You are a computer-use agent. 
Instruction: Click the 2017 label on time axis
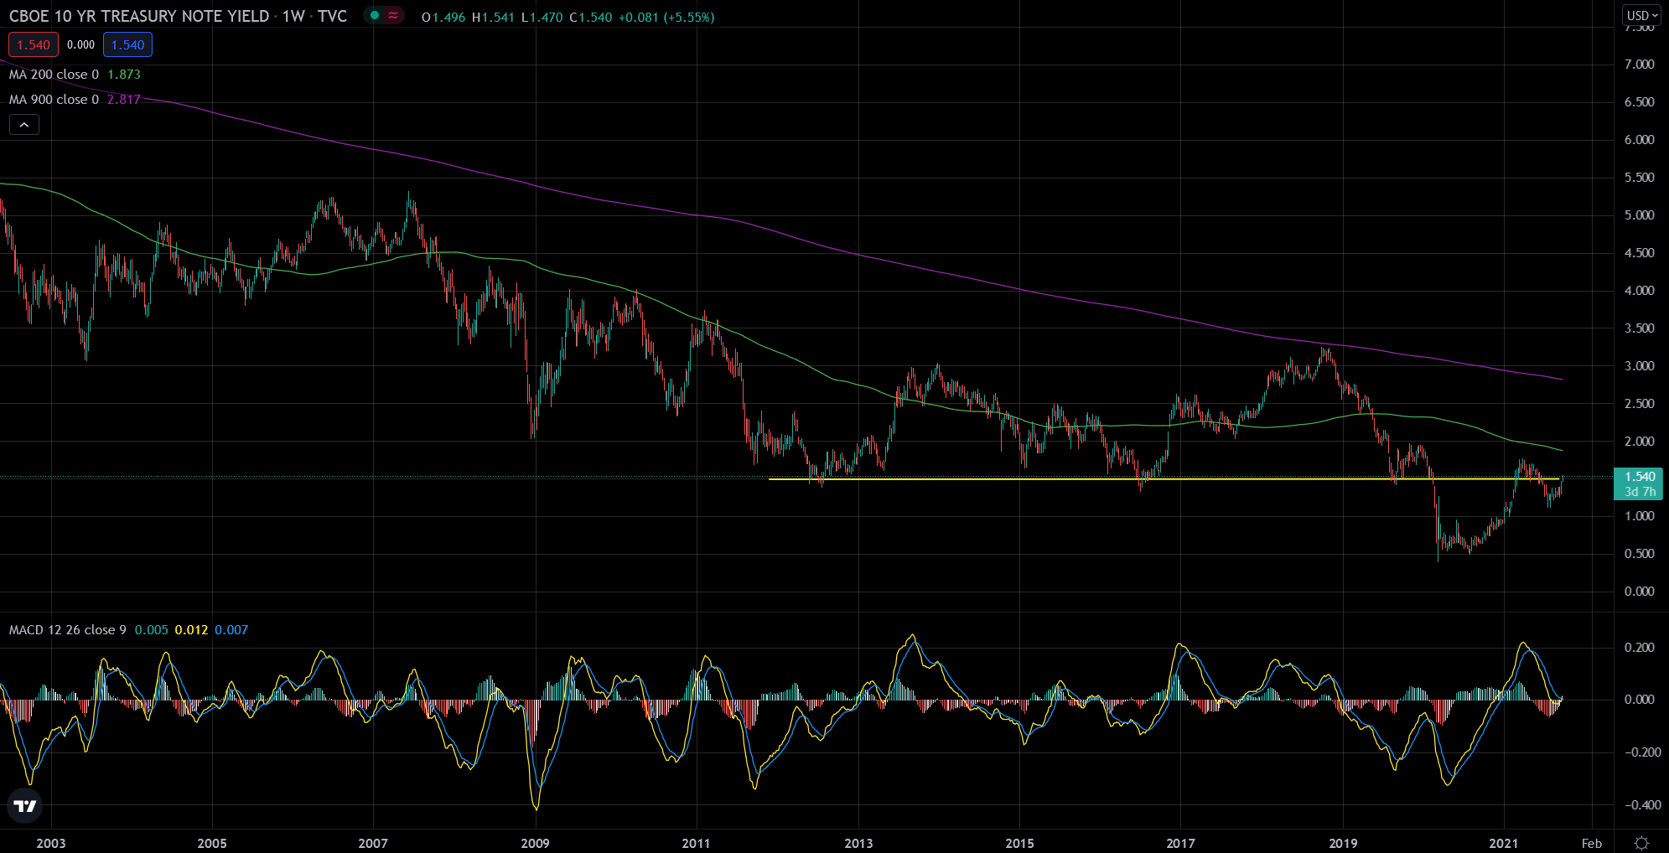pos(1180,843)
